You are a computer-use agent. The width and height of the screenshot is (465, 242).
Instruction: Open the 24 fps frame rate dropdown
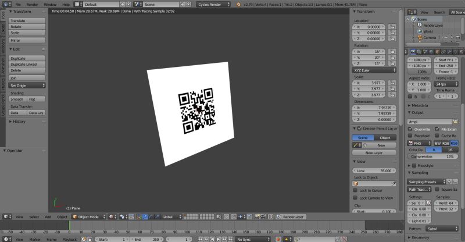pos(446,84)
